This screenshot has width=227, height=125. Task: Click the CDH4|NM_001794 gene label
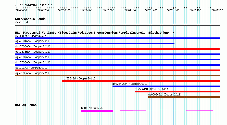click(x=92, y=108)
